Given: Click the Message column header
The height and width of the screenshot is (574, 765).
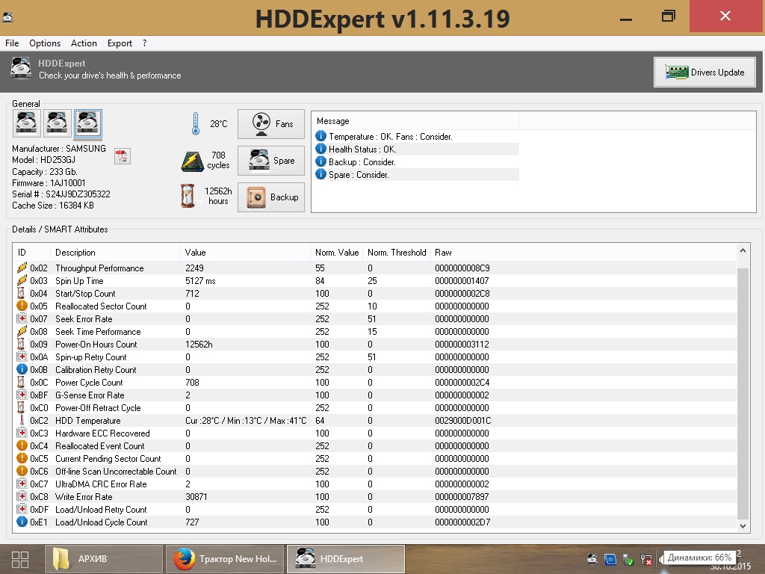Looking at the screenshot, I should point(415,120).
